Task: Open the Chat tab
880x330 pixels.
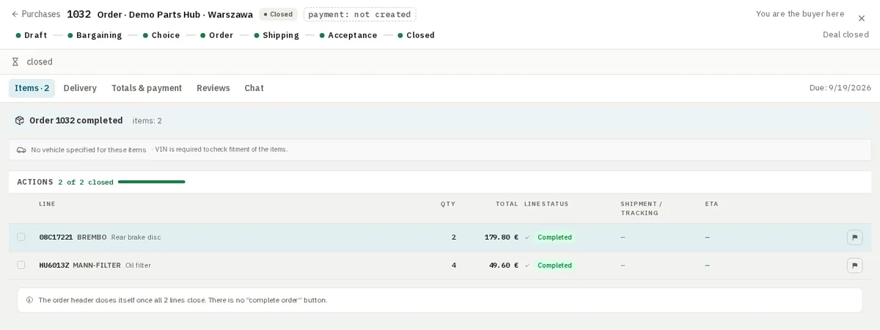Action: coord(254,88)
